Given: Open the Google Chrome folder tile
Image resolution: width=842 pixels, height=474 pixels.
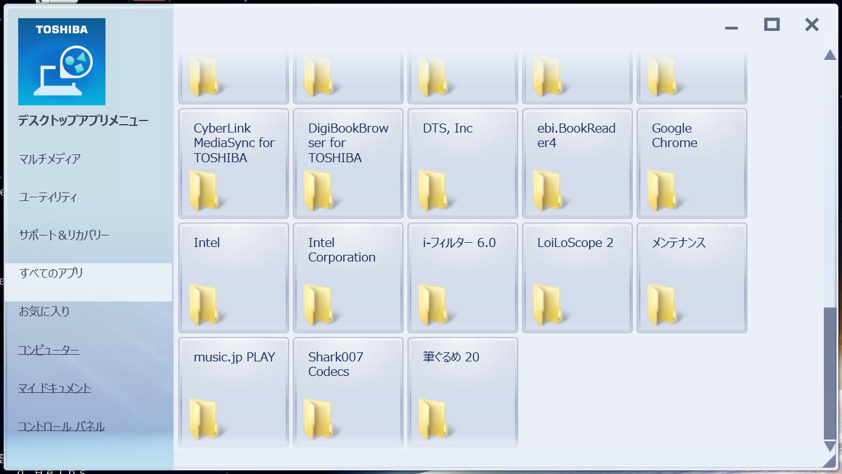Looking at the screenshot, I should click(692, 163).
